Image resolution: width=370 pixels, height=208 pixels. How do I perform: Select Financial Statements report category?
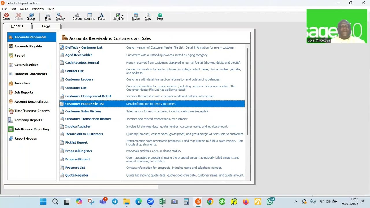coord(32,74)
